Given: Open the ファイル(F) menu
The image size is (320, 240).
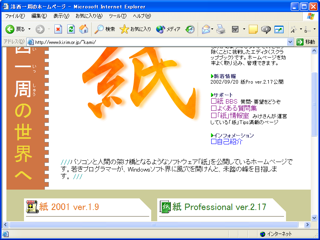Looking at the screenshot, I should click(15, 16).
